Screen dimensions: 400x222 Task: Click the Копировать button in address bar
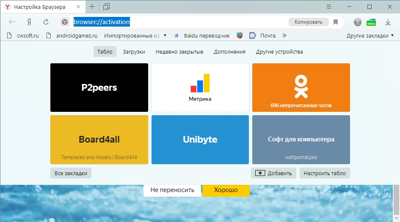click(309, 22)
